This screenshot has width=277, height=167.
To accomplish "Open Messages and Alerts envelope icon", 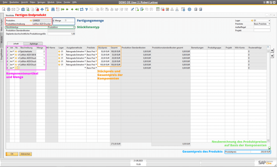I will point(163,9).
